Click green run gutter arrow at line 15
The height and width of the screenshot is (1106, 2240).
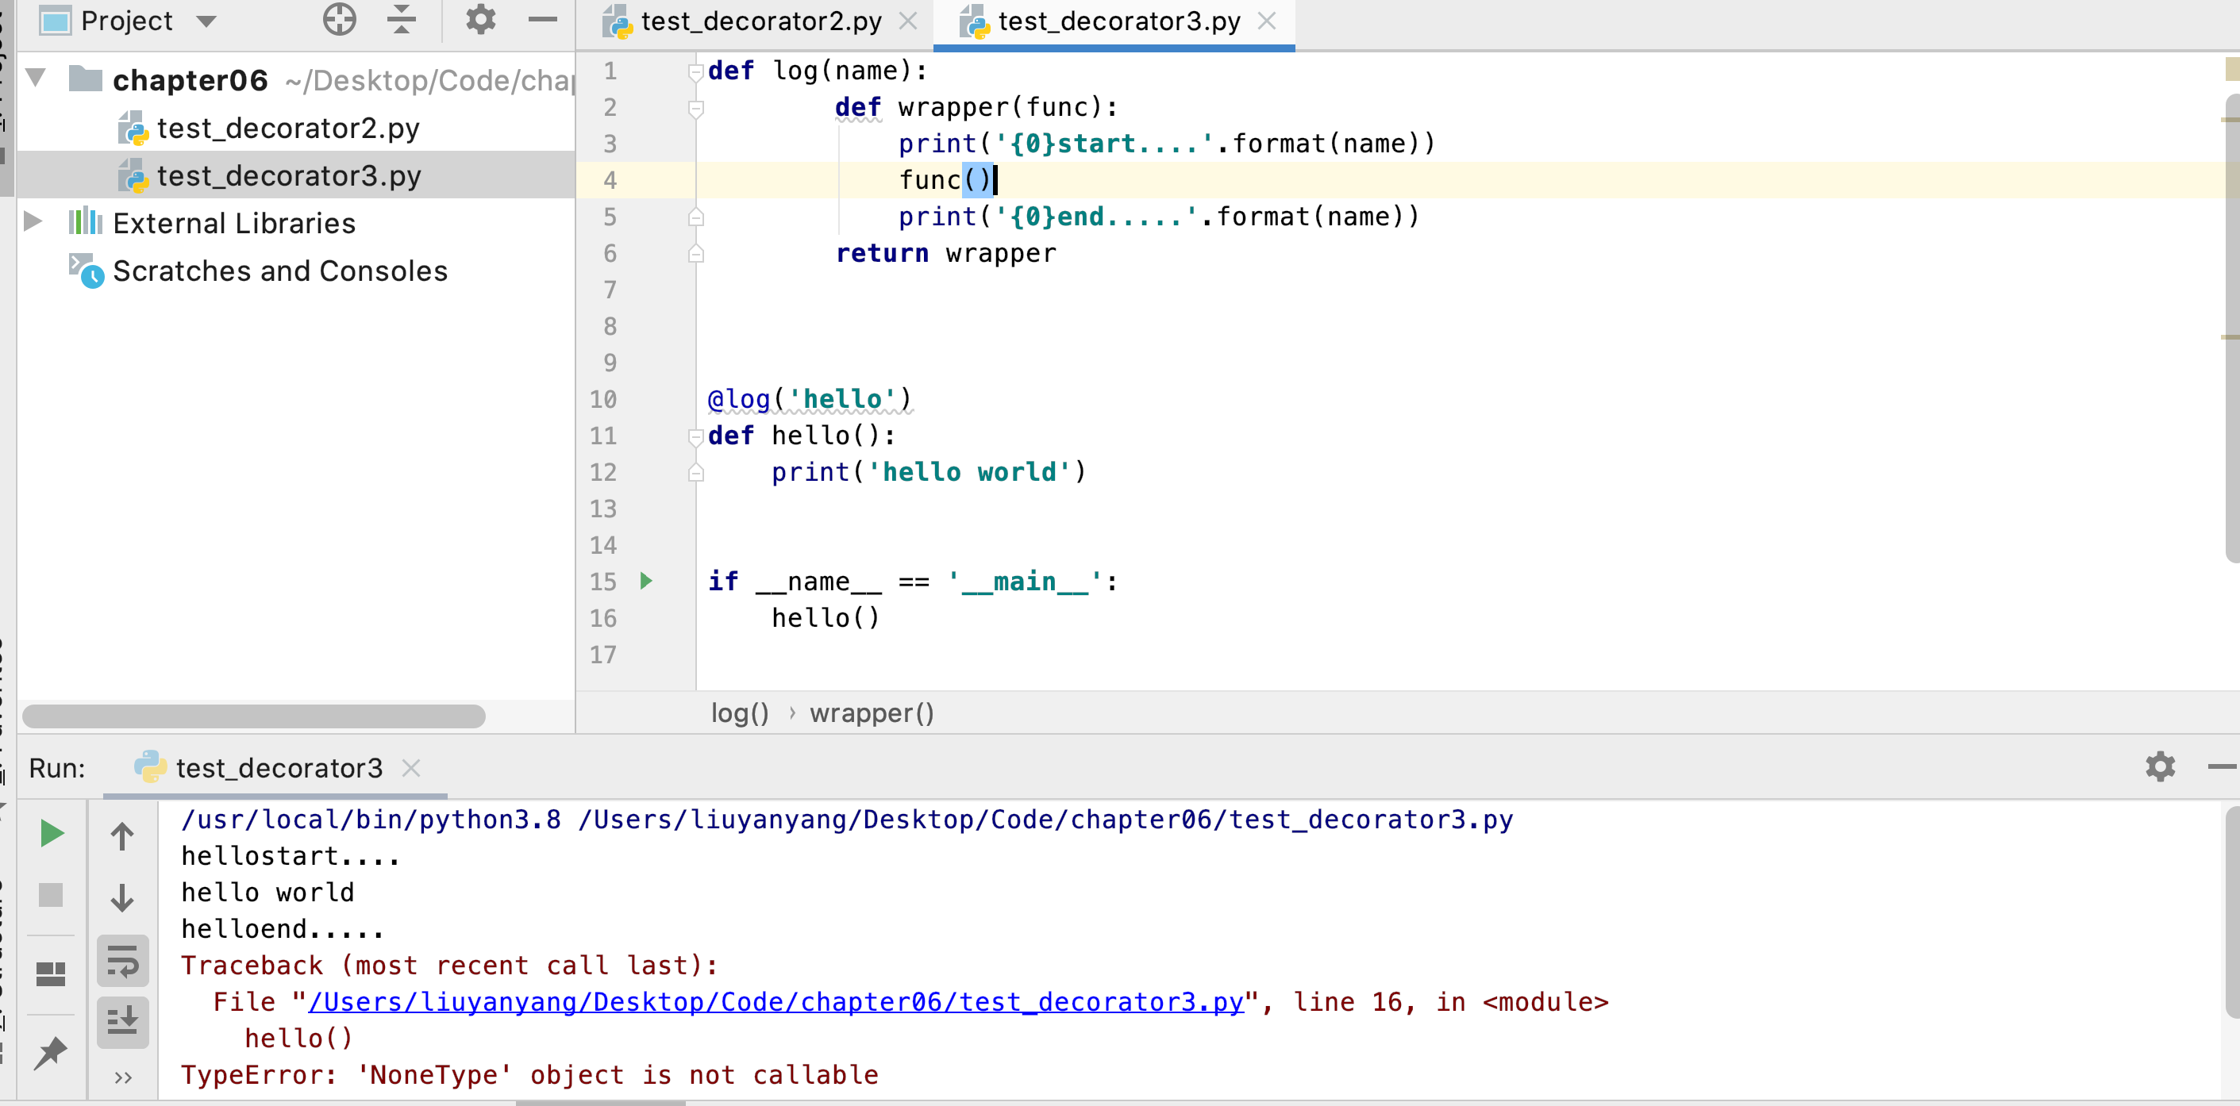tap(646, 581)
